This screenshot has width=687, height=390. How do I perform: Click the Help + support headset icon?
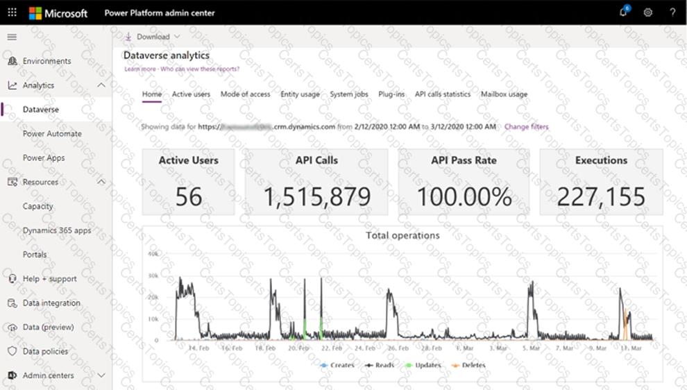(x=12, y=279)
